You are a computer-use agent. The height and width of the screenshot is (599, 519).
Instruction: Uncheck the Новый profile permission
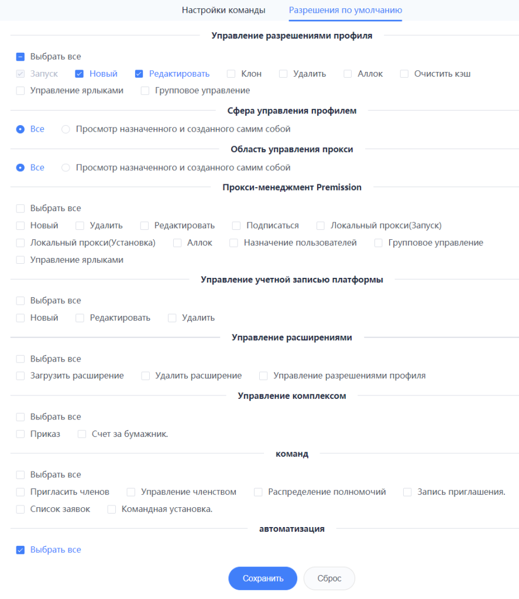(79, 74)
